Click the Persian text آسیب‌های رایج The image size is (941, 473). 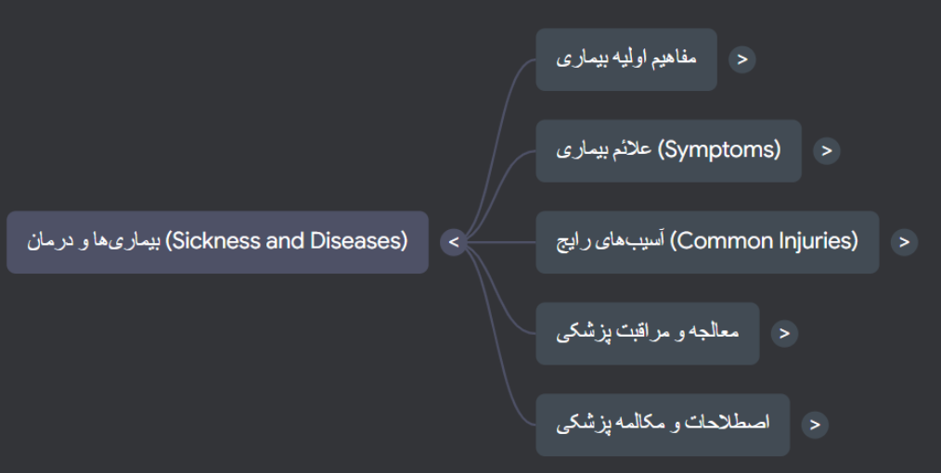click(x=609, y=242)
